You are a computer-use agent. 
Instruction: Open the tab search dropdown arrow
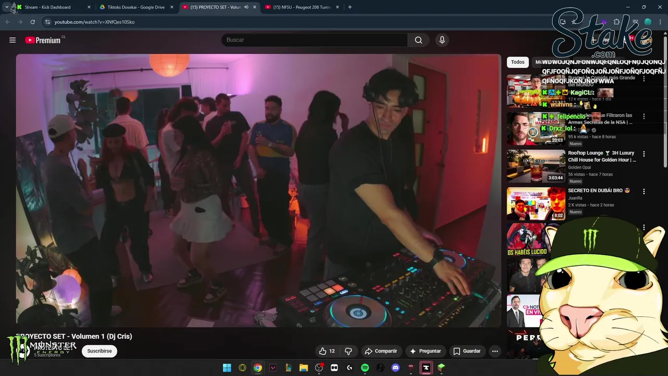[6, 7]
